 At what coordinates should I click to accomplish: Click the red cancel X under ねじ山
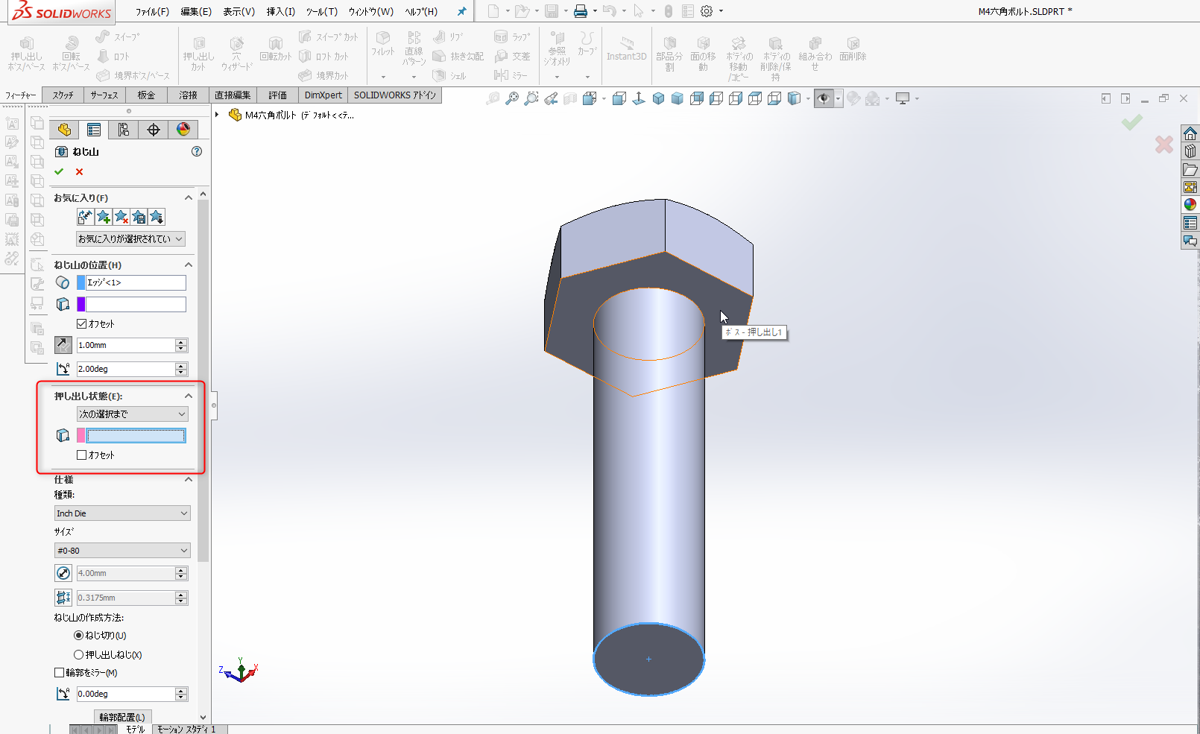pyautogui.click(x=80, y=172)
